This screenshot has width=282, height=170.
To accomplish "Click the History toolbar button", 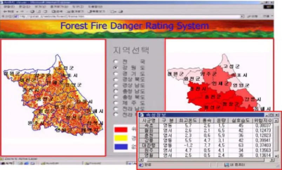I will pos(96,12).
